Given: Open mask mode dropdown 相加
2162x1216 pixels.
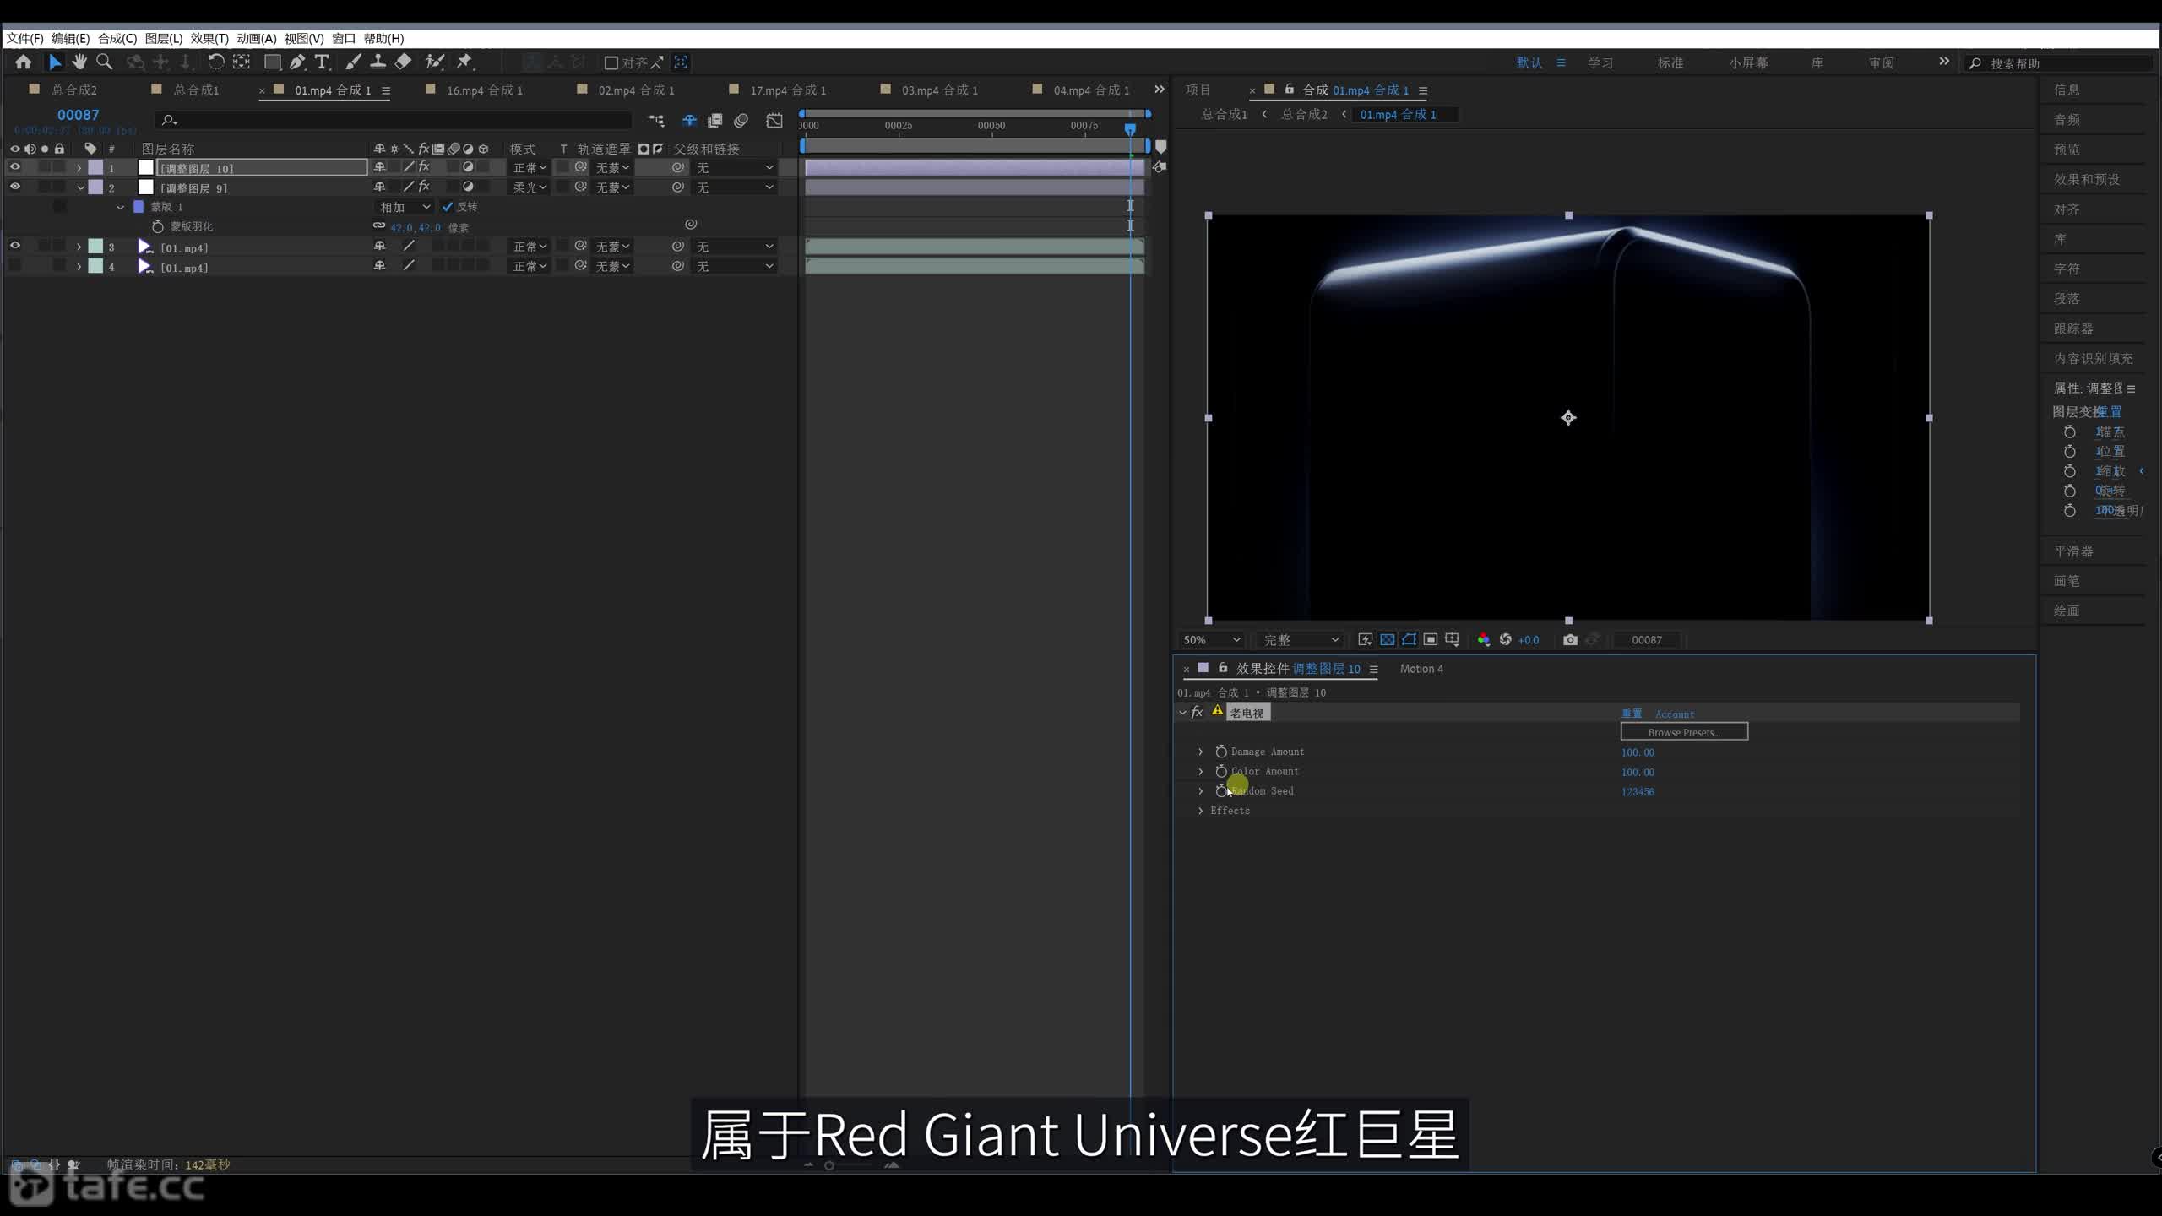Looking at the screenshot, I should point(405,207).
